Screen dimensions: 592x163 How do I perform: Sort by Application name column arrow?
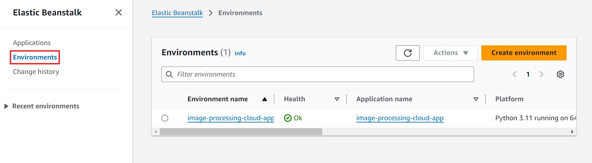476,99
